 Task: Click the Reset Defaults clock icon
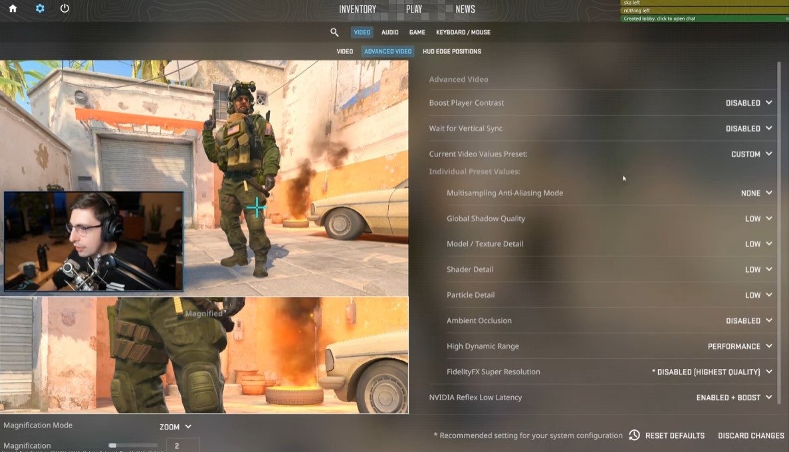click(x=634, y=435)
